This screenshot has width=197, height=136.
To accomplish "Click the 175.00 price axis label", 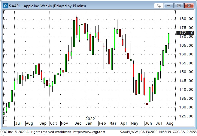I will pos(186,28).
